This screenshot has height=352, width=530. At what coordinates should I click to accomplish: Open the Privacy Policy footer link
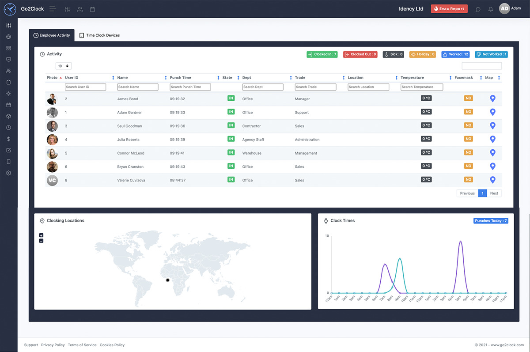click(x=53, y=345)
